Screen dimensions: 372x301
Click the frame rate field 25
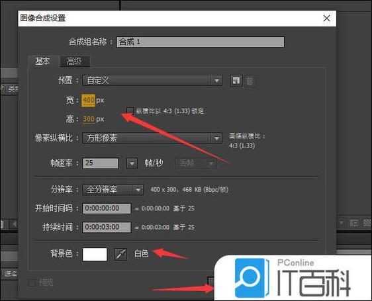coord(101,163)
